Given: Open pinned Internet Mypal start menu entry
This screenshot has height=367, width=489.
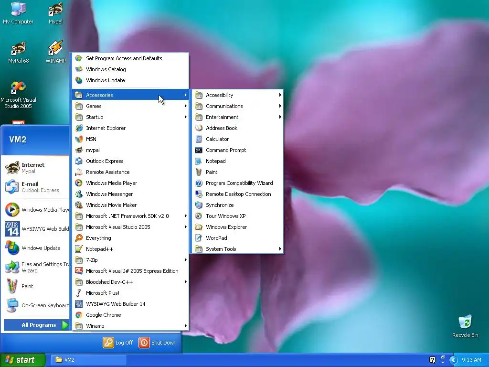Looking at the screenshot, I should coord(35,168).
